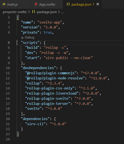
Task: Click line number 5 in gutter
Action: pos(9,43)
